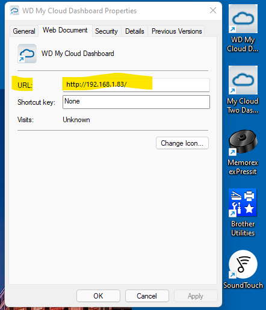Open the Previous Versions tab
266x310 pixels.
pos(176,31)
